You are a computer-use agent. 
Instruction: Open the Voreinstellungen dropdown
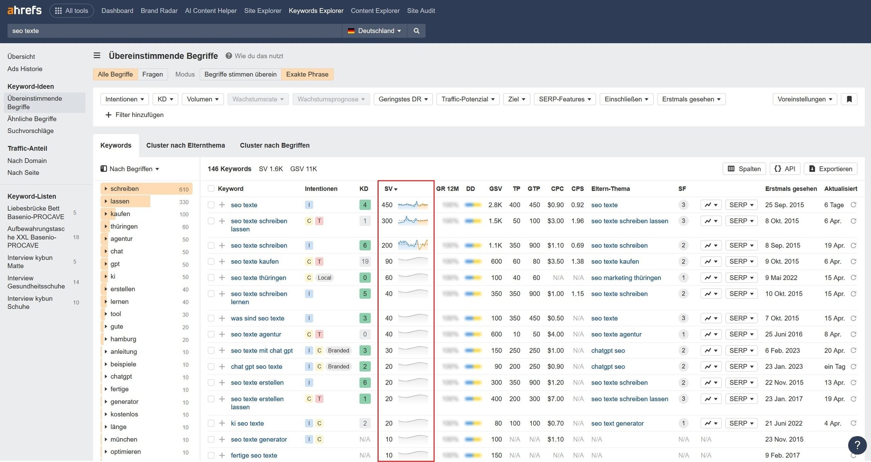click(805, 99)
